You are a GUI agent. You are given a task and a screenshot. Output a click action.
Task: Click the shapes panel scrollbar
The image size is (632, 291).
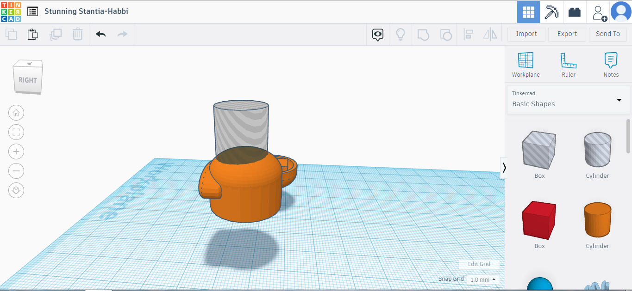click(628, 136)
